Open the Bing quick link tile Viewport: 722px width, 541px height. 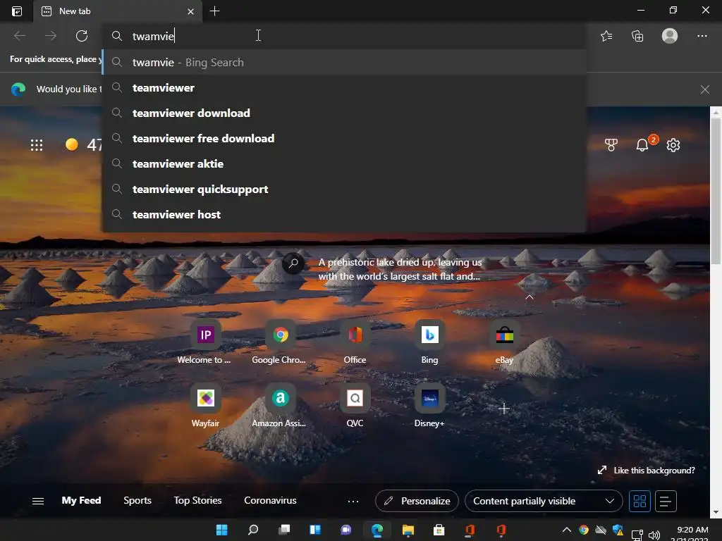[429, 342]
